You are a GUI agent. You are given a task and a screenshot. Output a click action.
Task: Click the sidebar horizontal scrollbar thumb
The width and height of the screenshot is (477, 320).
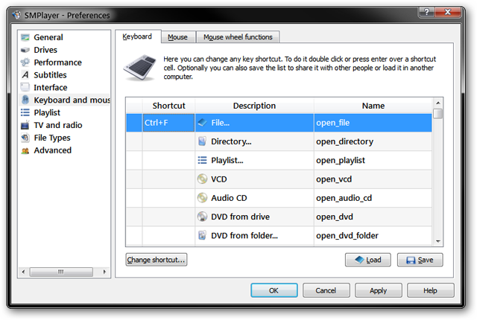[61, 272]
